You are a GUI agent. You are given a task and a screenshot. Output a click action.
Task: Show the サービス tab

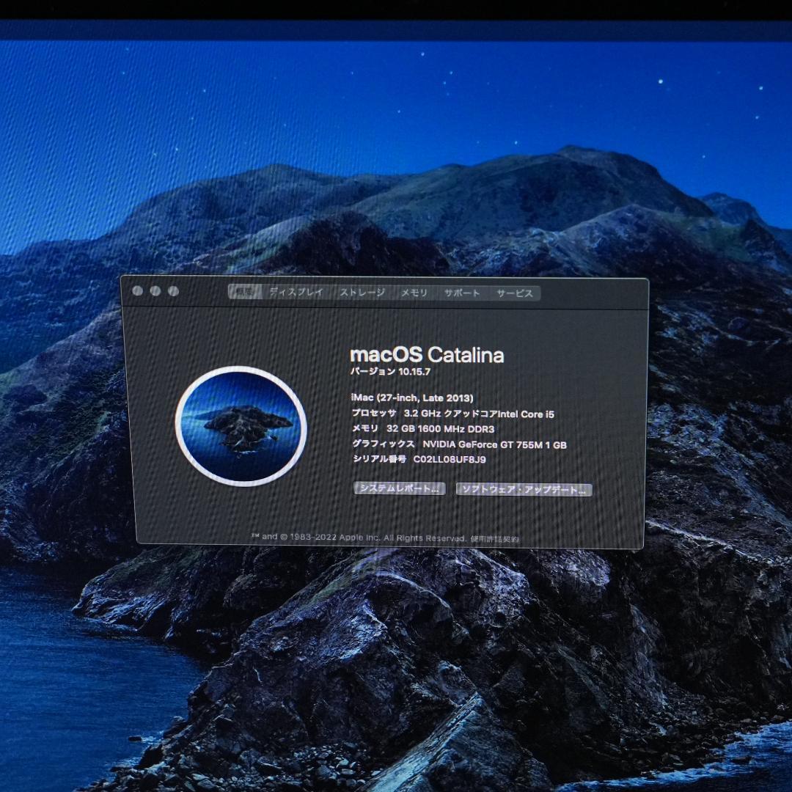click(x=515, y=293)
